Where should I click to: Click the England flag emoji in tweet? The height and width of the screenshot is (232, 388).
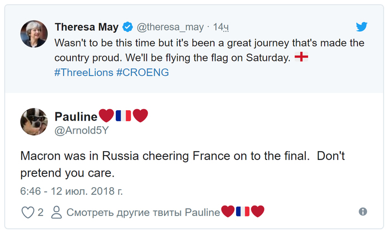[301, 57]
